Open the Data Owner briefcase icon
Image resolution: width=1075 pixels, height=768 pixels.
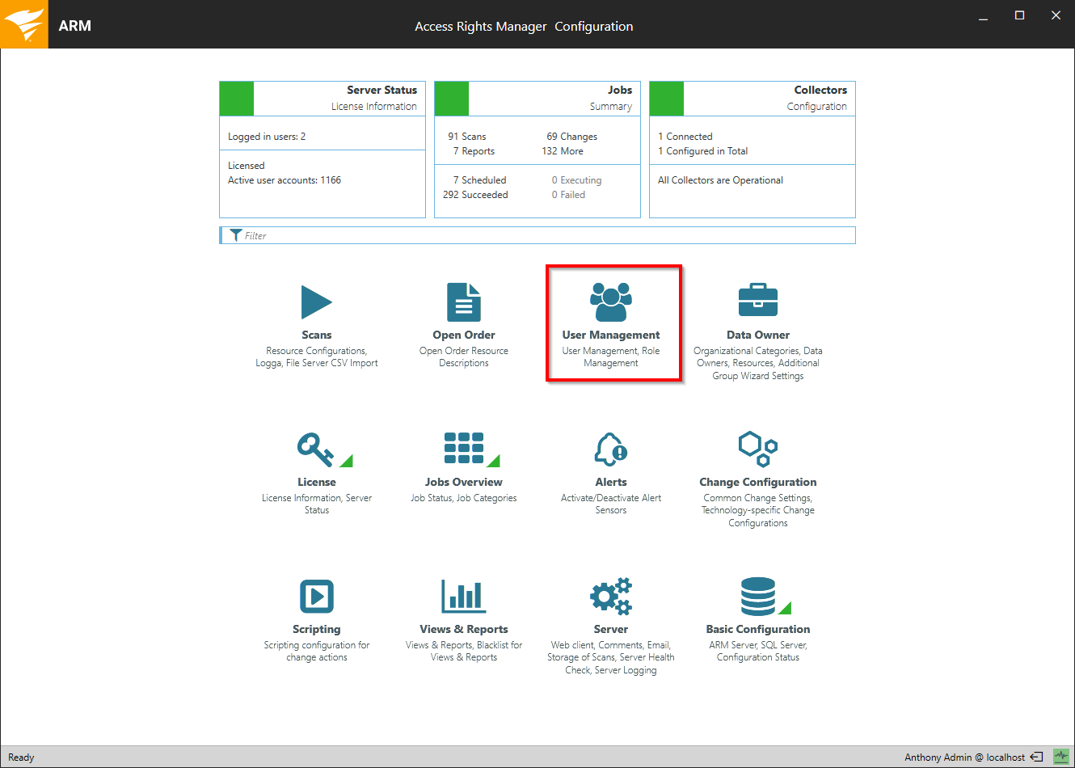coord(757,301)
